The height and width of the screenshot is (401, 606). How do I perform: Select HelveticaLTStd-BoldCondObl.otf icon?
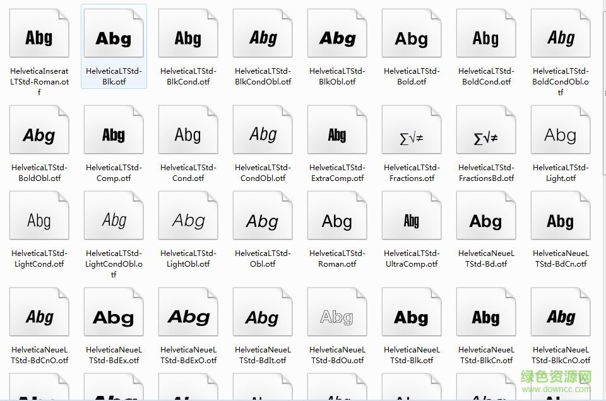coord(561,33)
